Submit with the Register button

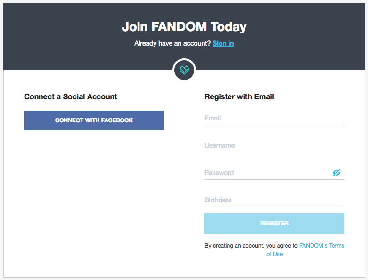tap(274, 224)
